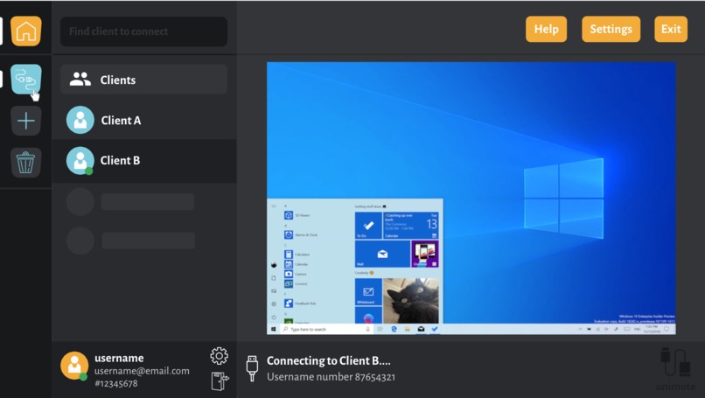Select the Clients header row
The height and width of the screenshot is (398, 705).
(x=143, y=79)
